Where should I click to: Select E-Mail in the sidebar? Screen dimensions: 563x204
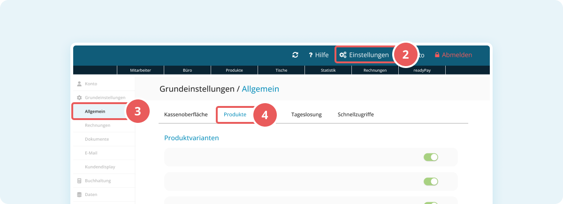pos(91,153)
